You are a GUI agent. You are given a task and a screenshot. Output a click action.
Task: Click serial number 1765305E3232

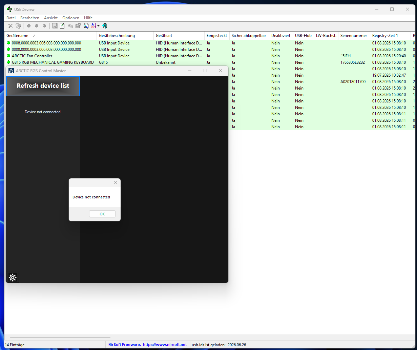point(353,62)
